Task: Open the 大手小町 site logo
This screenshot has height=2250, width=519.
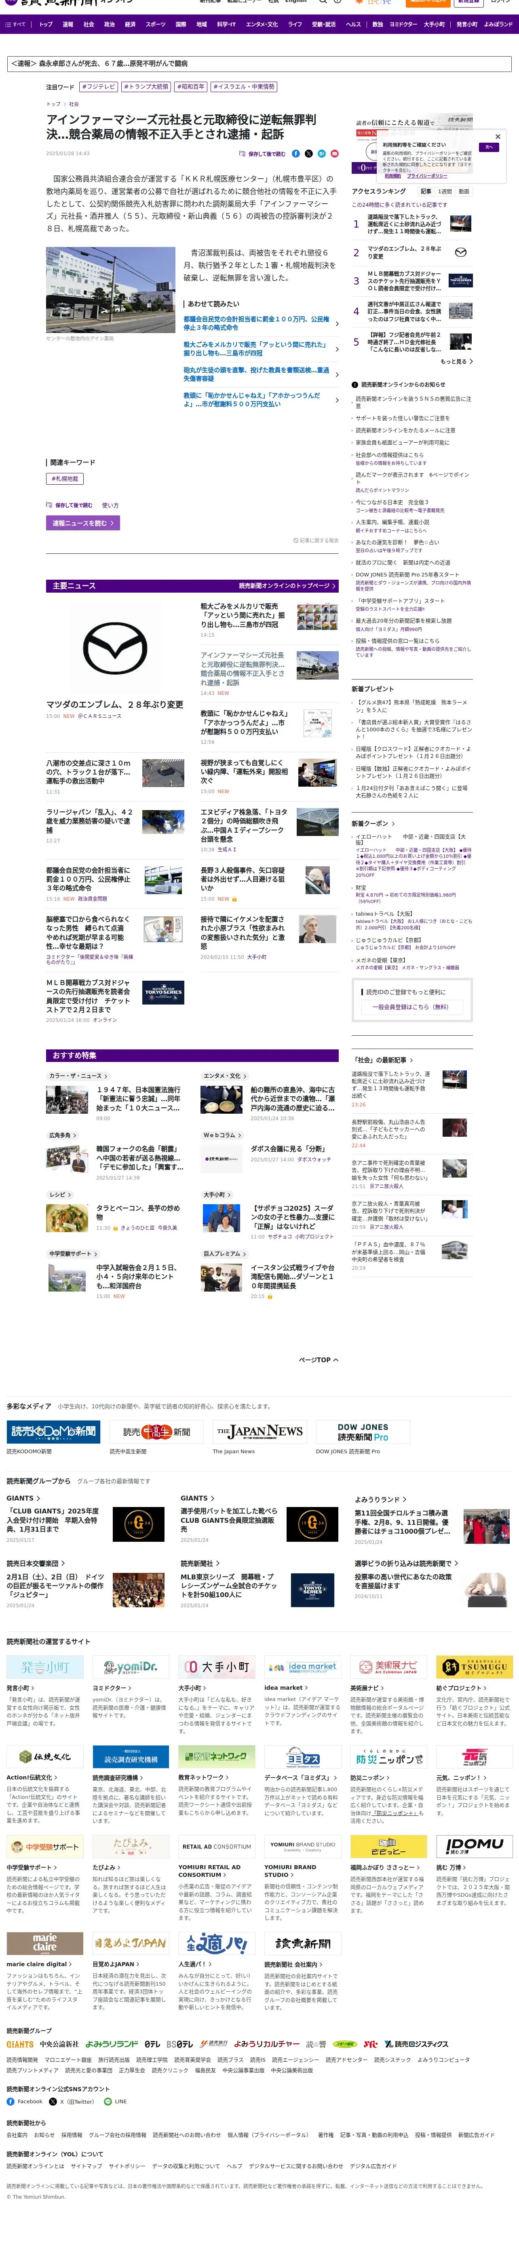Action: pyautogui.click(x=217, y=1667)
